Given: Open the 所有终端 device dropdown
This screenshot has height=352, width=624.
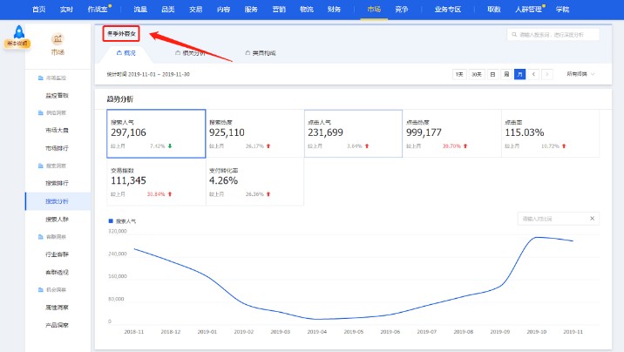Looking at the screenshot, I should pyautogui.click(x=580, y=74).
